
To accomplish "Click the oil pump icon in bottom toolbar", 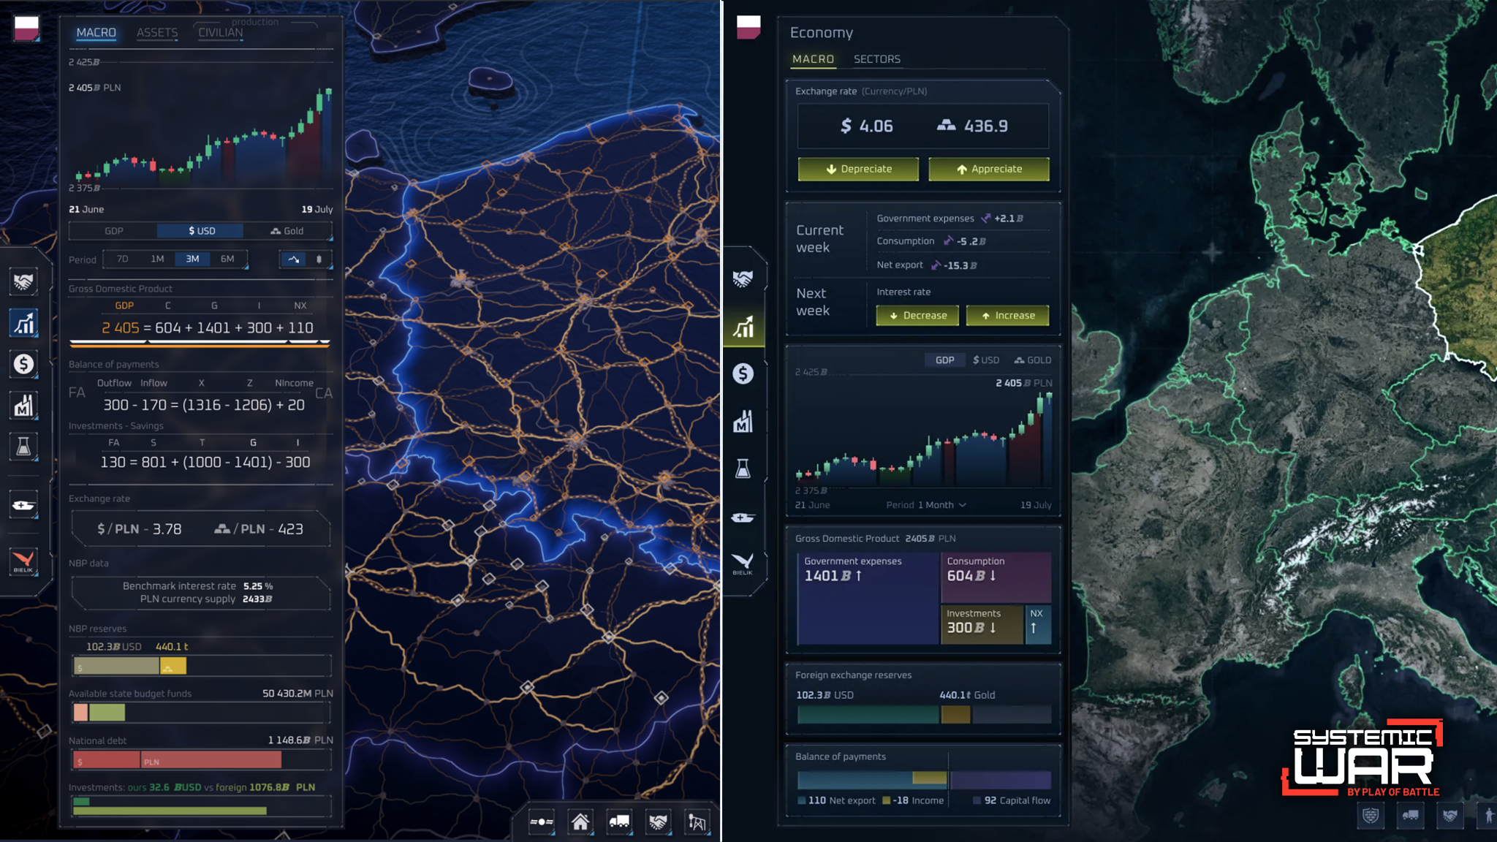I will tap(696, 822).
